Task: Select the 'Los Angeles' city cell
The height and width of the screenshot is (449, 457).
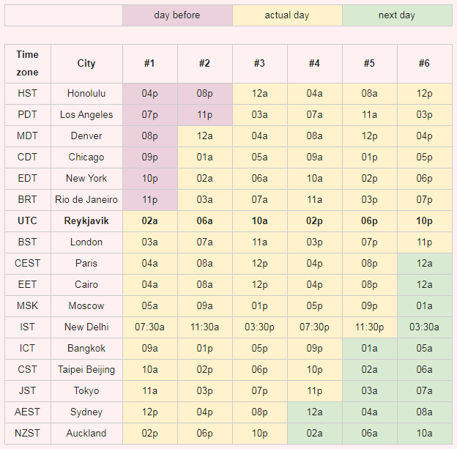Action: [86, 115]
